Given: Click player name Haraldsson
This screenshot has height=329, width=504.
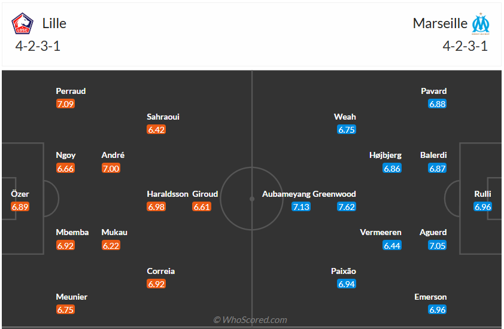Looking at the screenshot, I should [168, 194].
